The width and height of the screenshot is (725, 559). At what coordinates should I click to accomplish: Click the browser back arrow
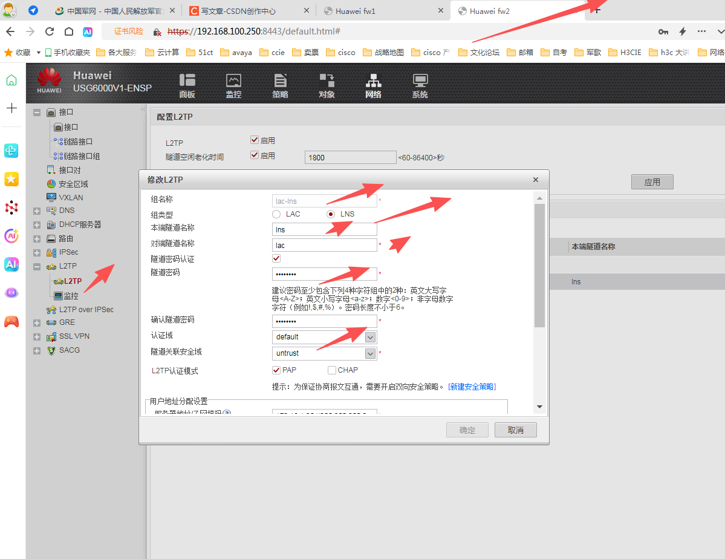pyautogui.click(x=10, y=31)
